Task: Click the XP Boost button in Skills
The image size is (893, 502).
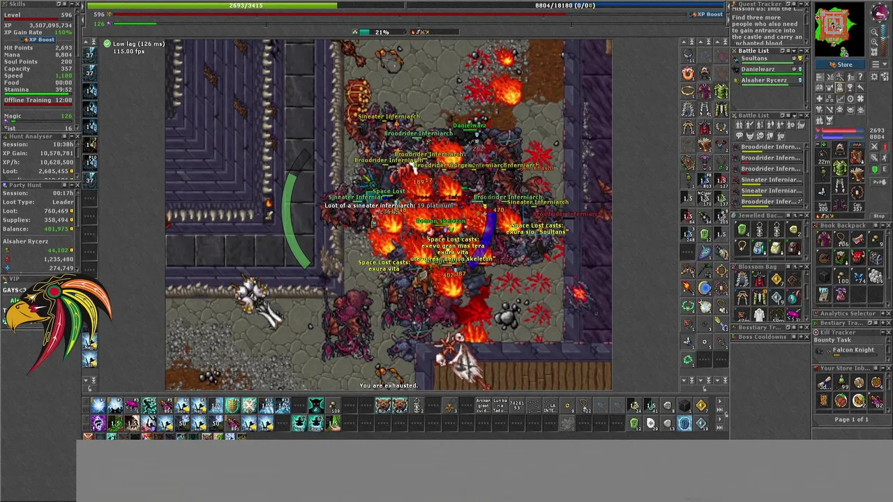Action: (38, 40)
